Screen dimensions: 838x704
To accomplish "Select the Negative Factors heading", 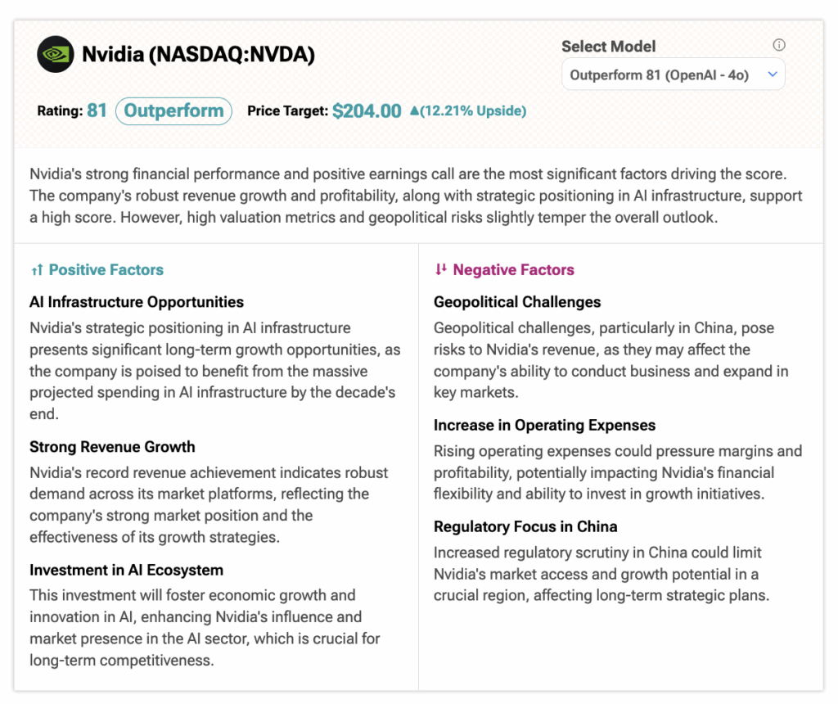I will (x=513, y=270).
